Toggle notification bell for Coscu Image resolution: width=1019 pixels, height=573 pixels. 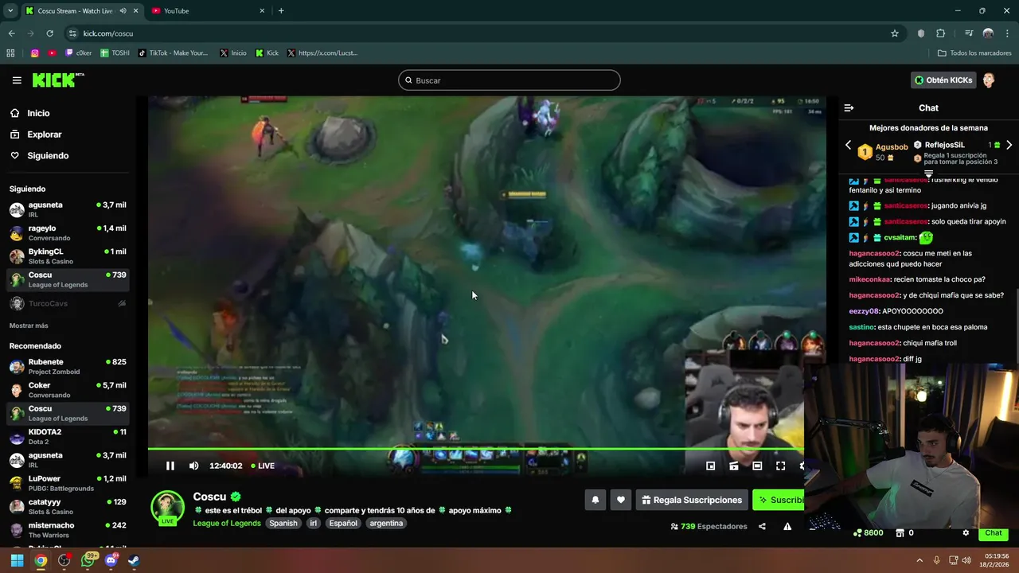point(595,500)
